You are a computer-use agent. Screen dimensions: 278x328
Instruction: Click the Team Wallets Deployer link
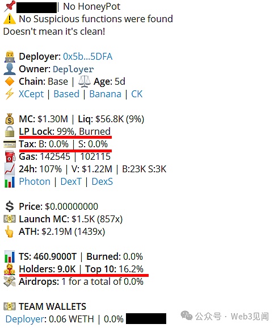(x=26, y=319)
